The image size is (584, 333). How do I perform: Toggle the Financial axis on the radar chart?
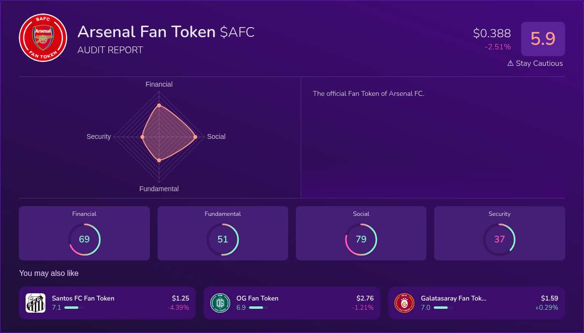(159, 84)
